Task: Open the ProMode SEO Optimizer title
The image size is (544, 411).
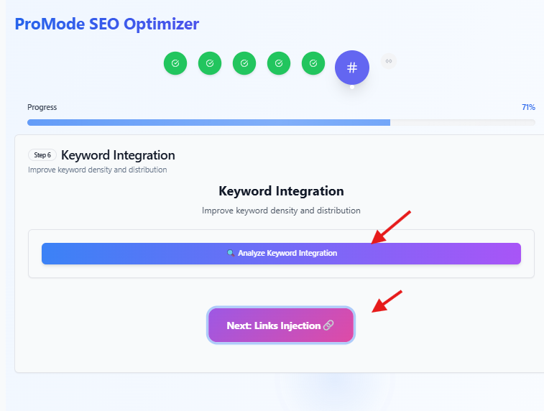Action: coord(107,24)
